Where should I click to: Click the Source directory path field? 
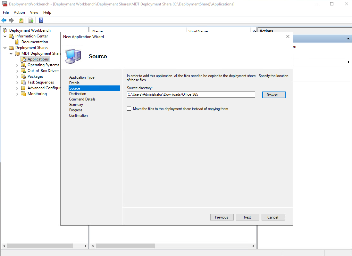point(191,94)
